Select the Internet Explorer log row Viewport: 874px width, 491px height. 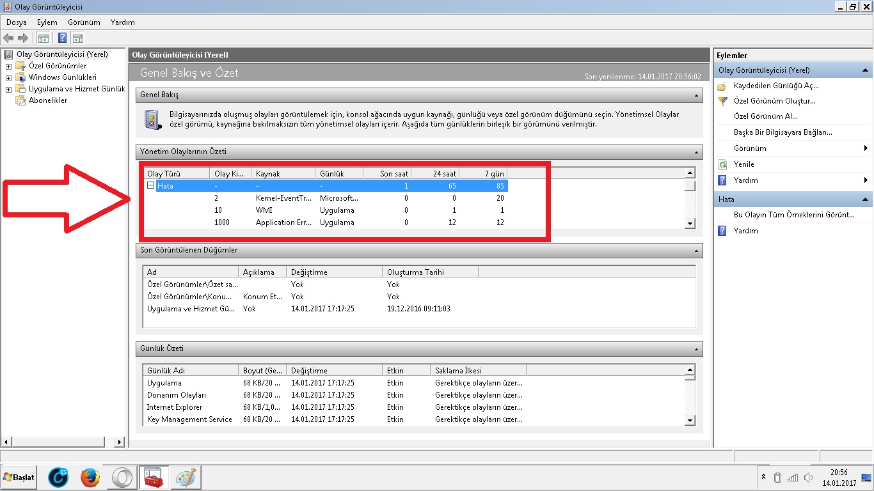click(x=335, y=407)
